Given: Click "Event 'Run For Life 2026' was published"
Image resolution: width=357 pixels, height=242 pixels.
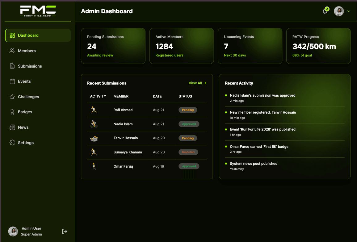Looking at the screenshot, I should (x=262, y=129).
